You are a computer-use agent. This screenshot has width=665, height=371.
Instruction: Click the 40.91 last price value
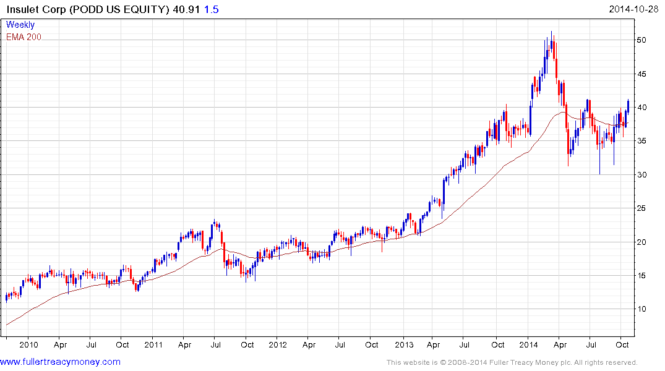click(x=186, y=9)
